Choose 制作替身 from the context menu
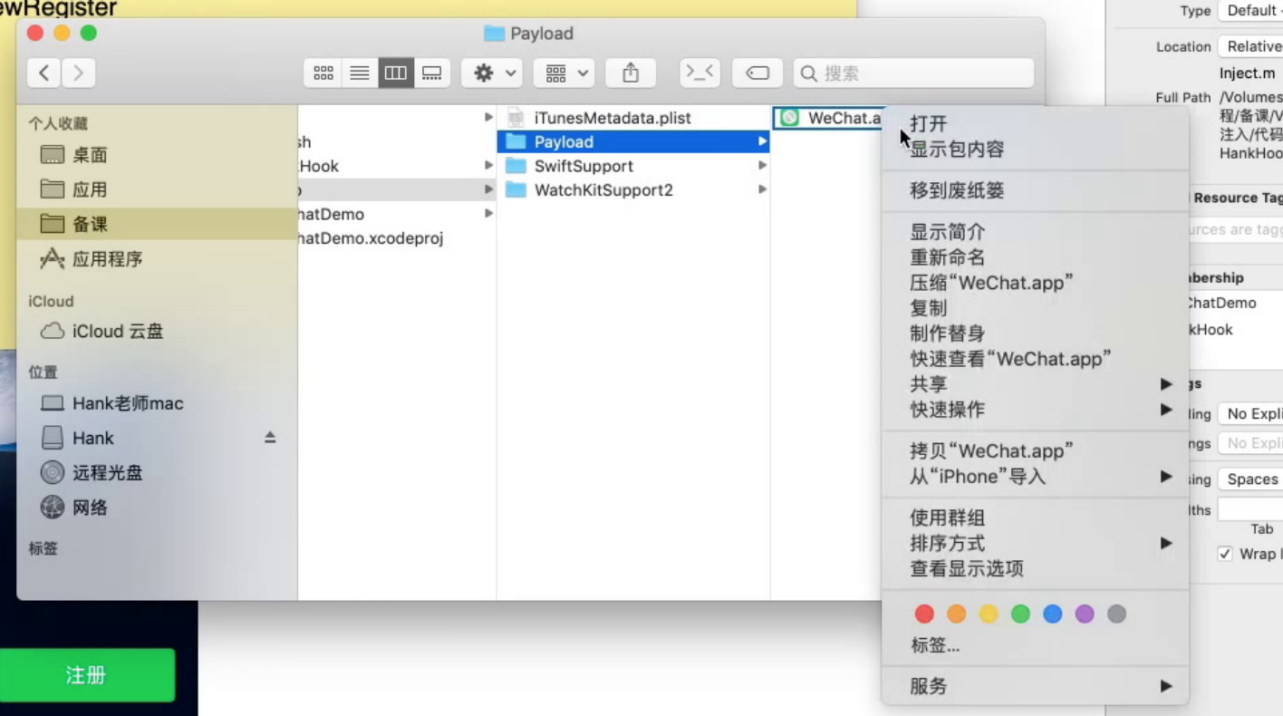This screenshot has height=716, width=1283. point(1035,334)
